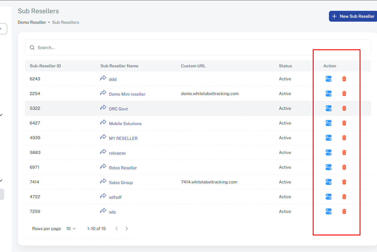Click share arrow icon beside Roles Reseller

103,167
